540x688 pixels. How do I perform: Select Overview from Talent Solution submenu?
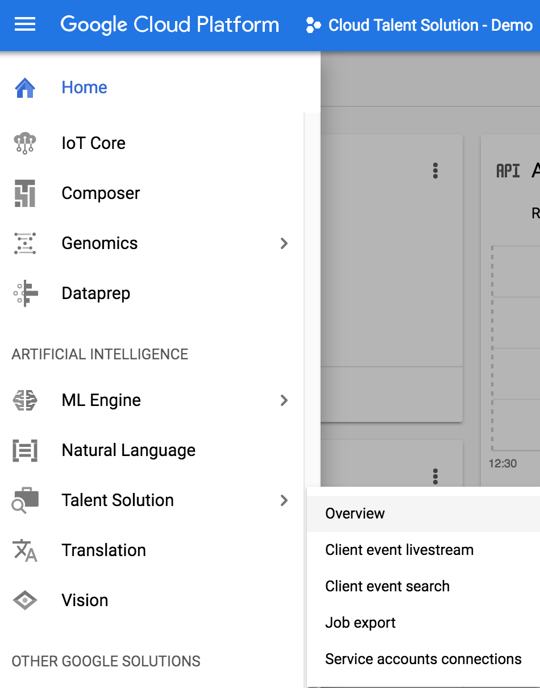point(355,513)
